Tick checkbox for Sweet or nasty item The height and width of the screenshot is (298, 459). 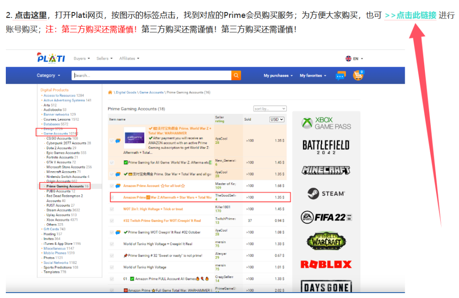[112, 255]
